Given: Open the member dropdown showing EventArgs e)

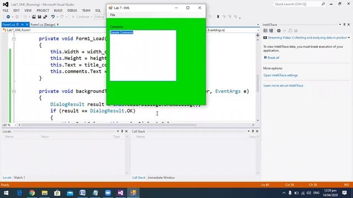Looking at the screenshot, I should [258, 30].
